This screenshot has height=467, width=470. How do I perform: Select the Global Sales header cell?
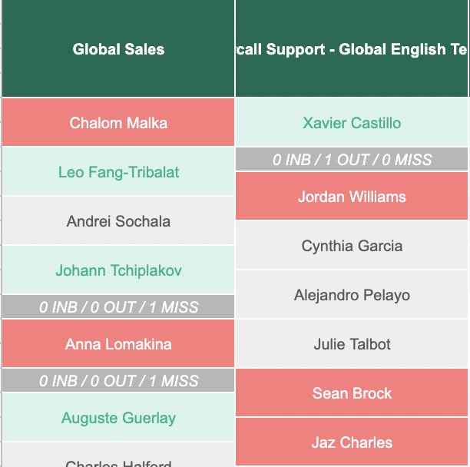(118, 49)
